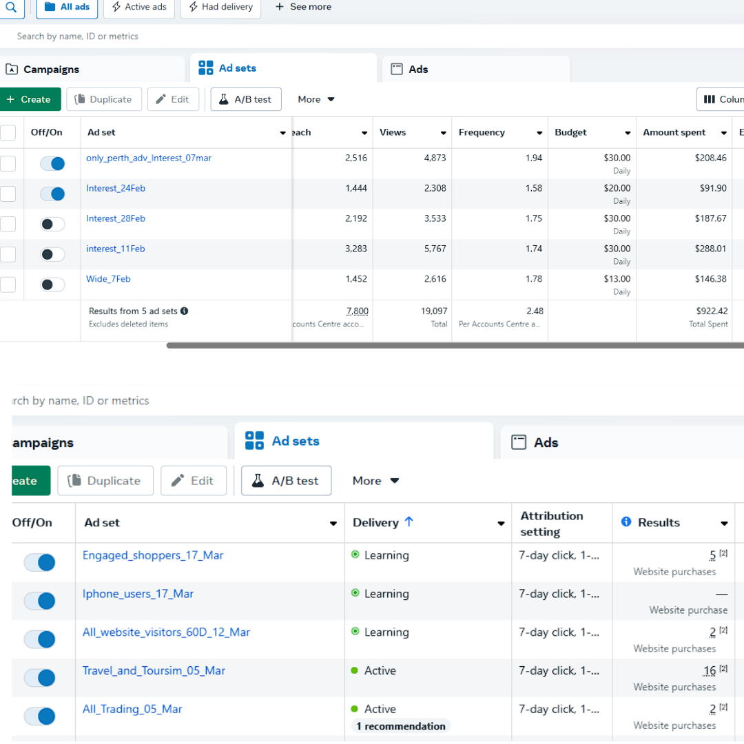744x744 pixels.
Task: Click the Delivery column sort arrow icon
Action: 409,522
